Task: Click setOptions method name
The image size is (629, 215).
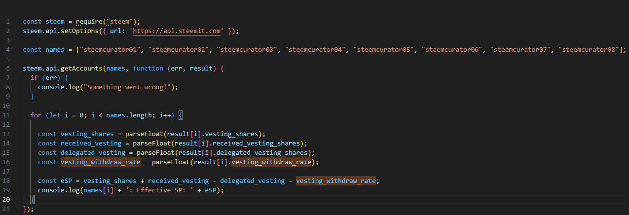Action: [x=79, y=31]
